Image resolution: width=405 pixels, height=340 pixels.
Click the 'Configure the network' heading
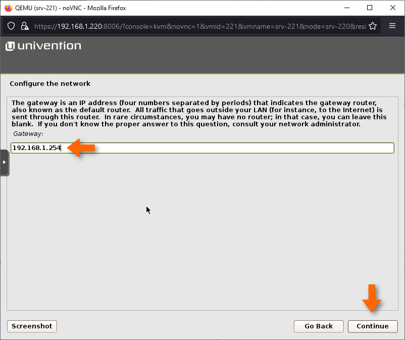[x=50, y=84]
